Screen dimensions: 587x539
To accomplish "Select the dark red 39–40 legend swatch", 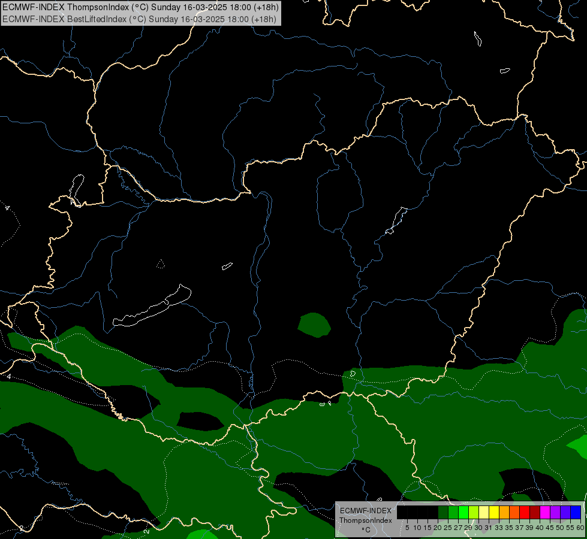I will (535, 512).
